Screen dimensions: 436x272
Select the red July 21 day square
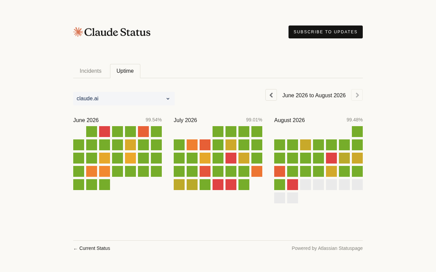205,171
